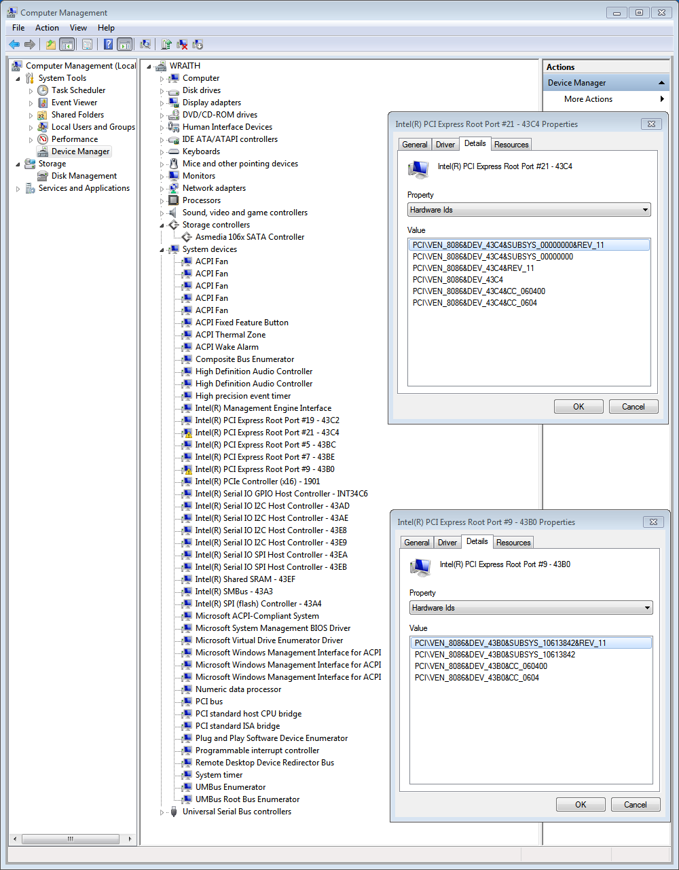Select Storage node in left tree

pyautogui.click(x=52, y=164)
